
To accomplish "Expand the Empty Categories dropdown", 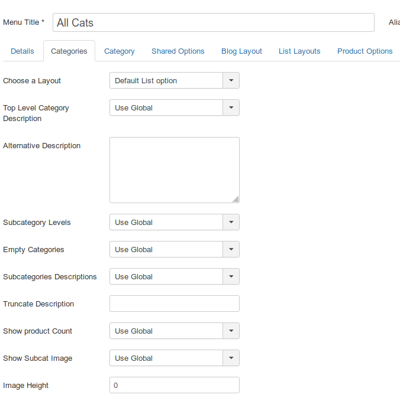I will tap(175, 249).
